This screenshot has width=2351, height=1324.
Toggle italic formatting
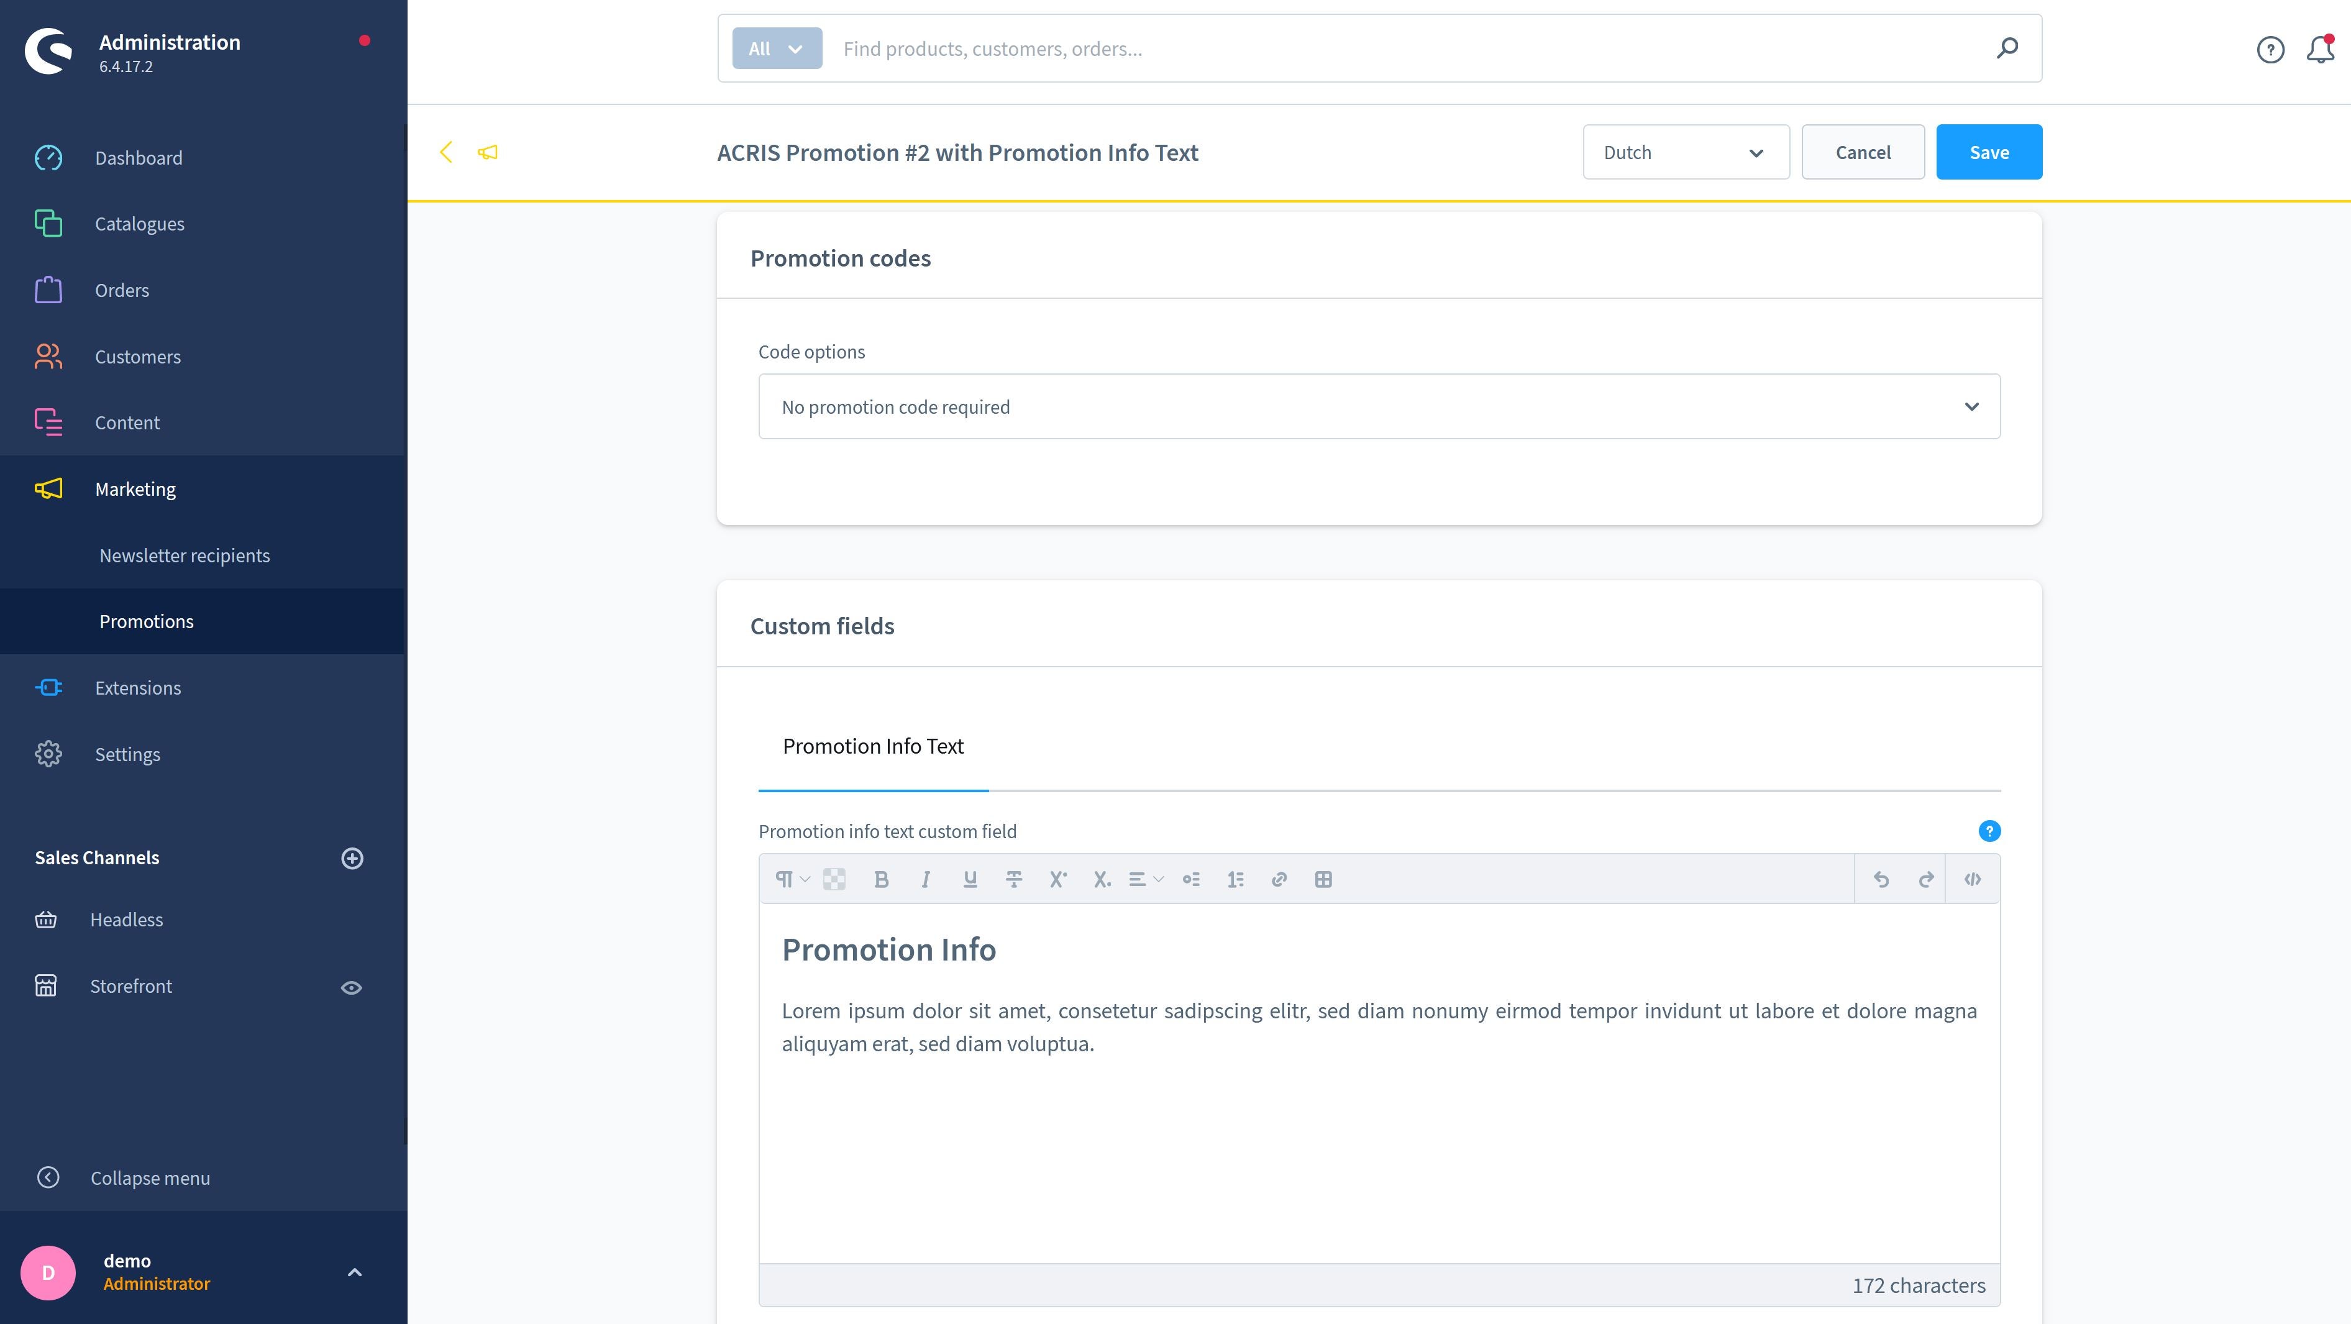(x=926, y=880)
